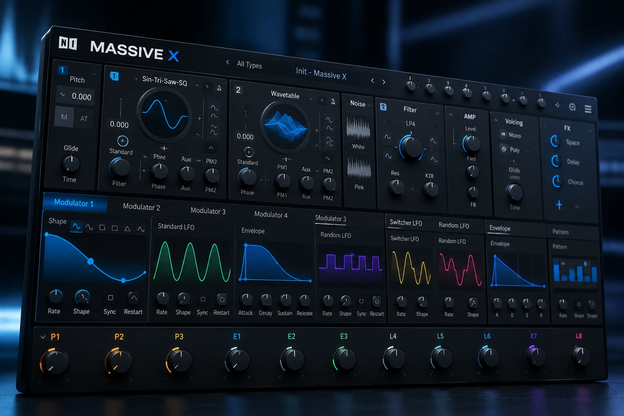Select the White noise waveform
The width and height of the screenshot is (624, 416).
click(358, 128)
